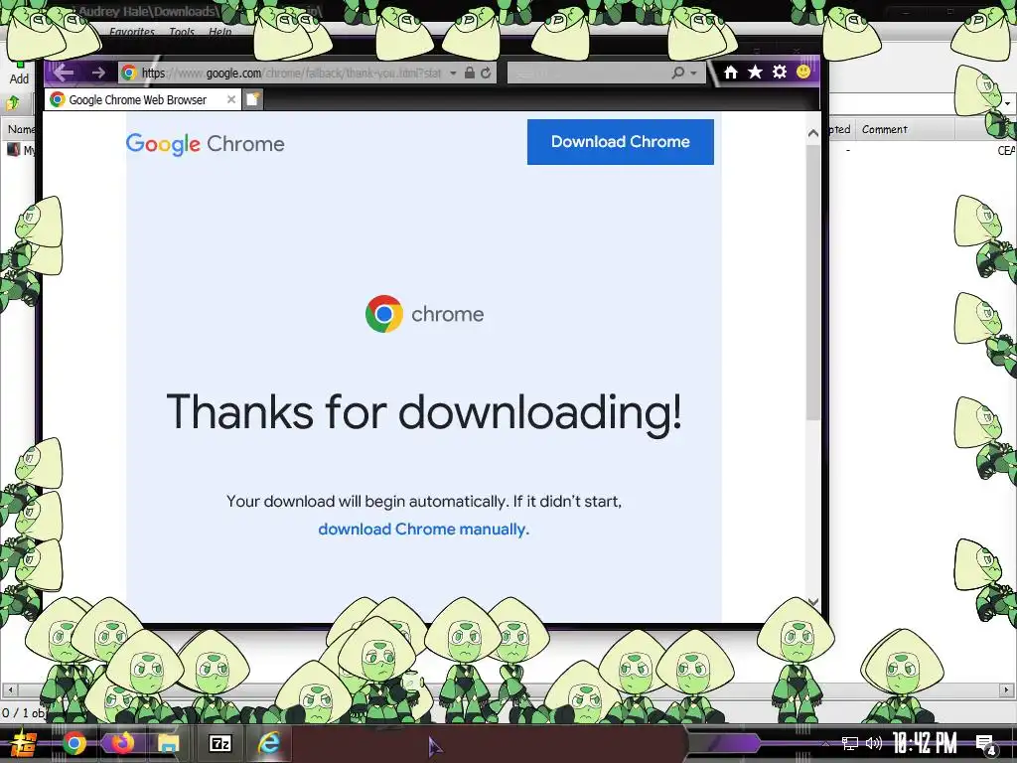Switch to Internet Explorer on the taskbar
Image resolution: width=1017 pixels, height=763 pixels.
click(x=268, y=743)
